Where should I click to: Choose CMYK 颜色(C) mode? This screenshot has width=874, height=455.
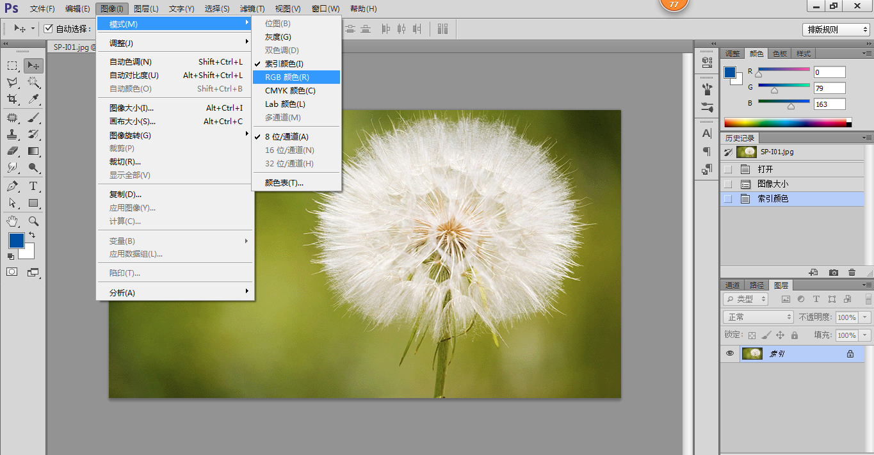click(296, 90)
